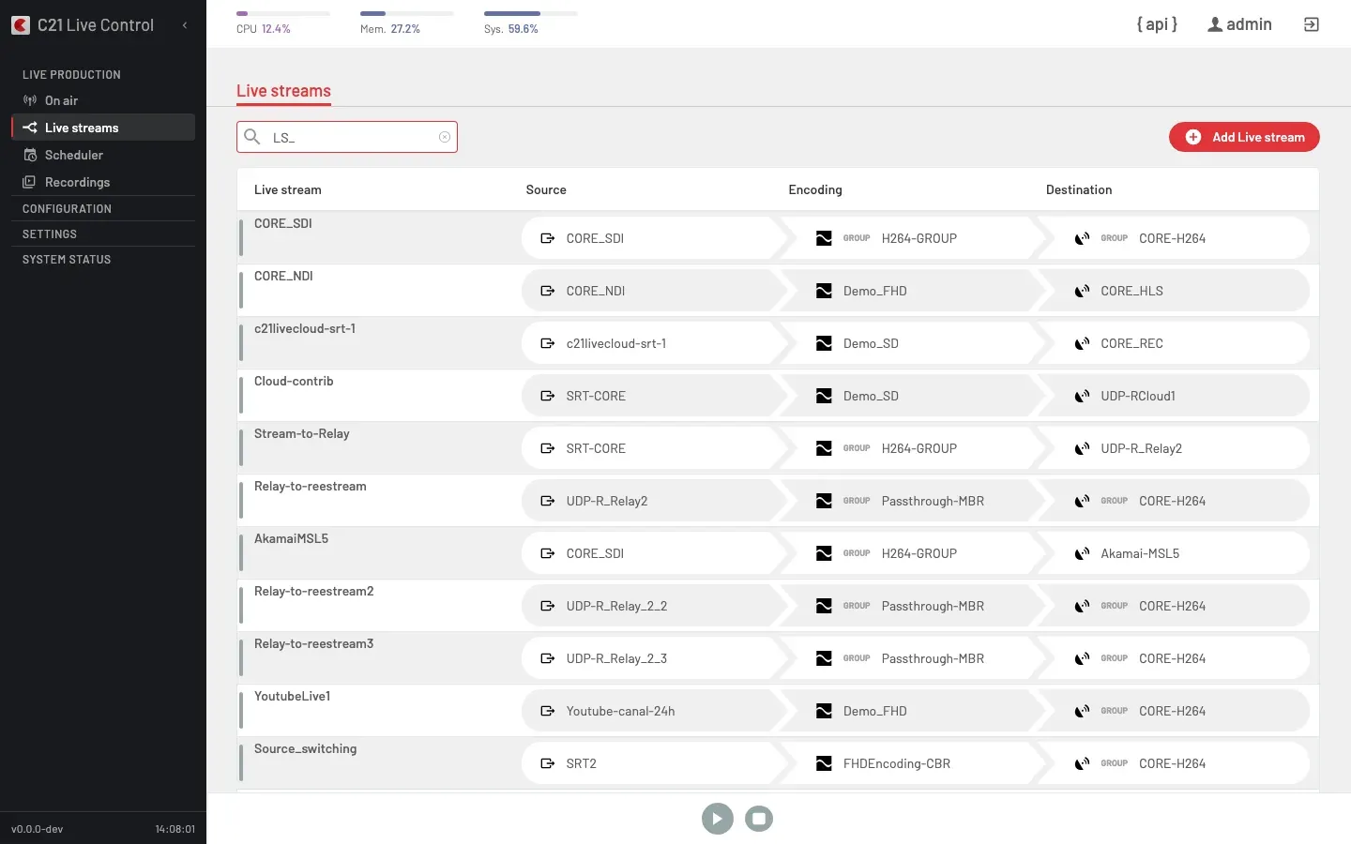This screenshot has width=1351, height=844.
Task: Select the CORE_SDI live stream row
Action: [778, 238]
